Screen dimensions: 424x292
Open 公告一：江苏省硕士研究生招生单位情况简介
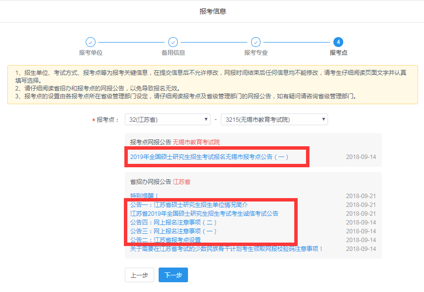189,205
